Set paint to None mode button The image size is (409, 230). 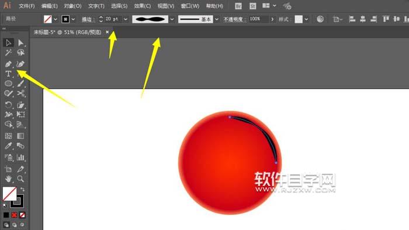point(22,215)
